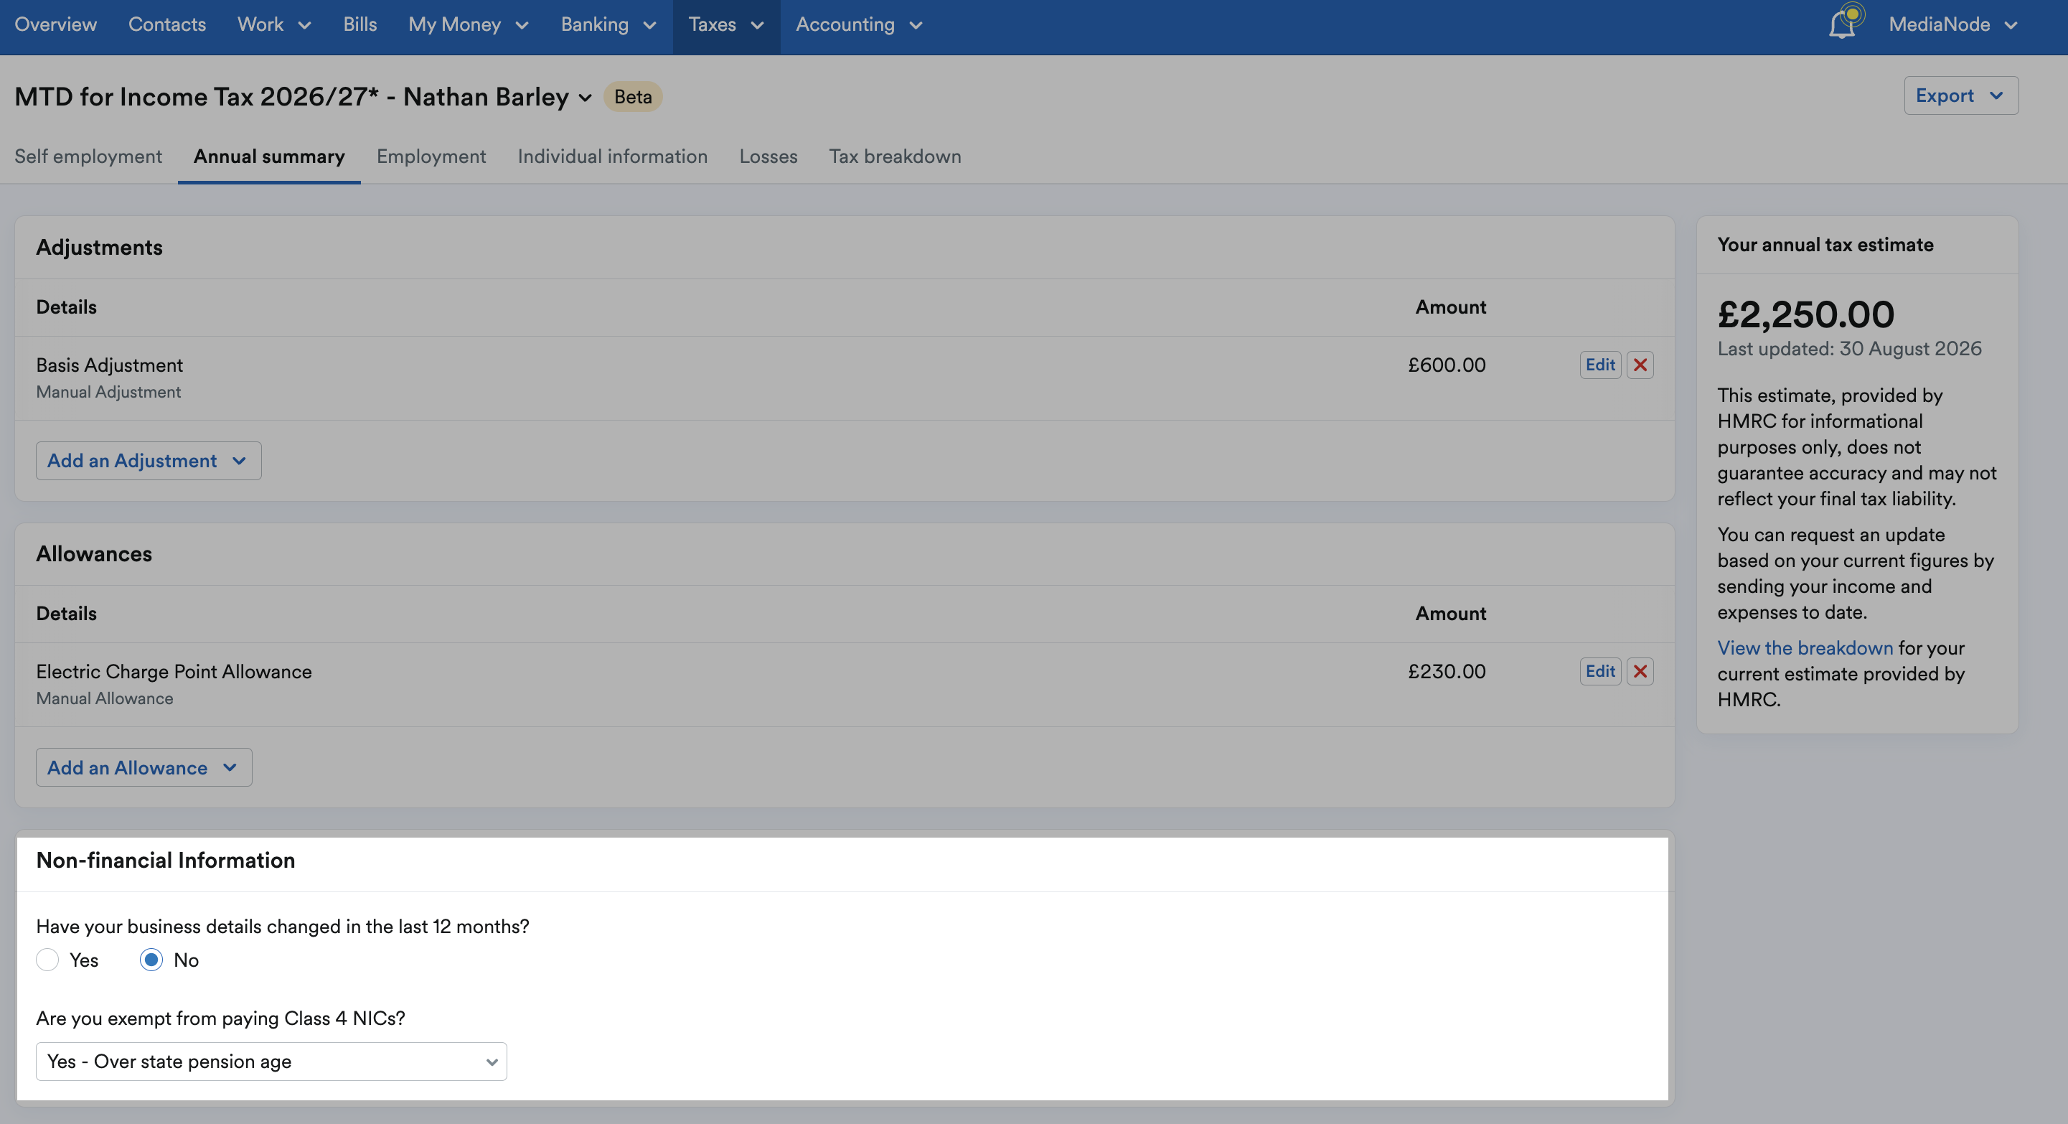Click the Non-financial Information heading
Screen dimensions: 2068x1124
click(x=165, y=861)
